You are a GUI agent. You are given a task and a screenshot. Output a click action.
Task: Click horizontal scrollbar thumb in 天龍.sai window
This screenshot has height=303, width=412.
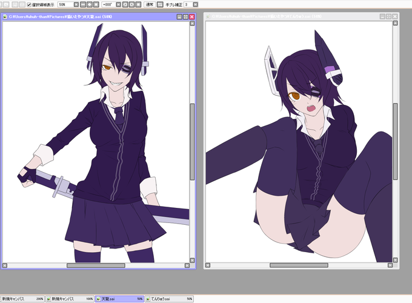[96, 265]
